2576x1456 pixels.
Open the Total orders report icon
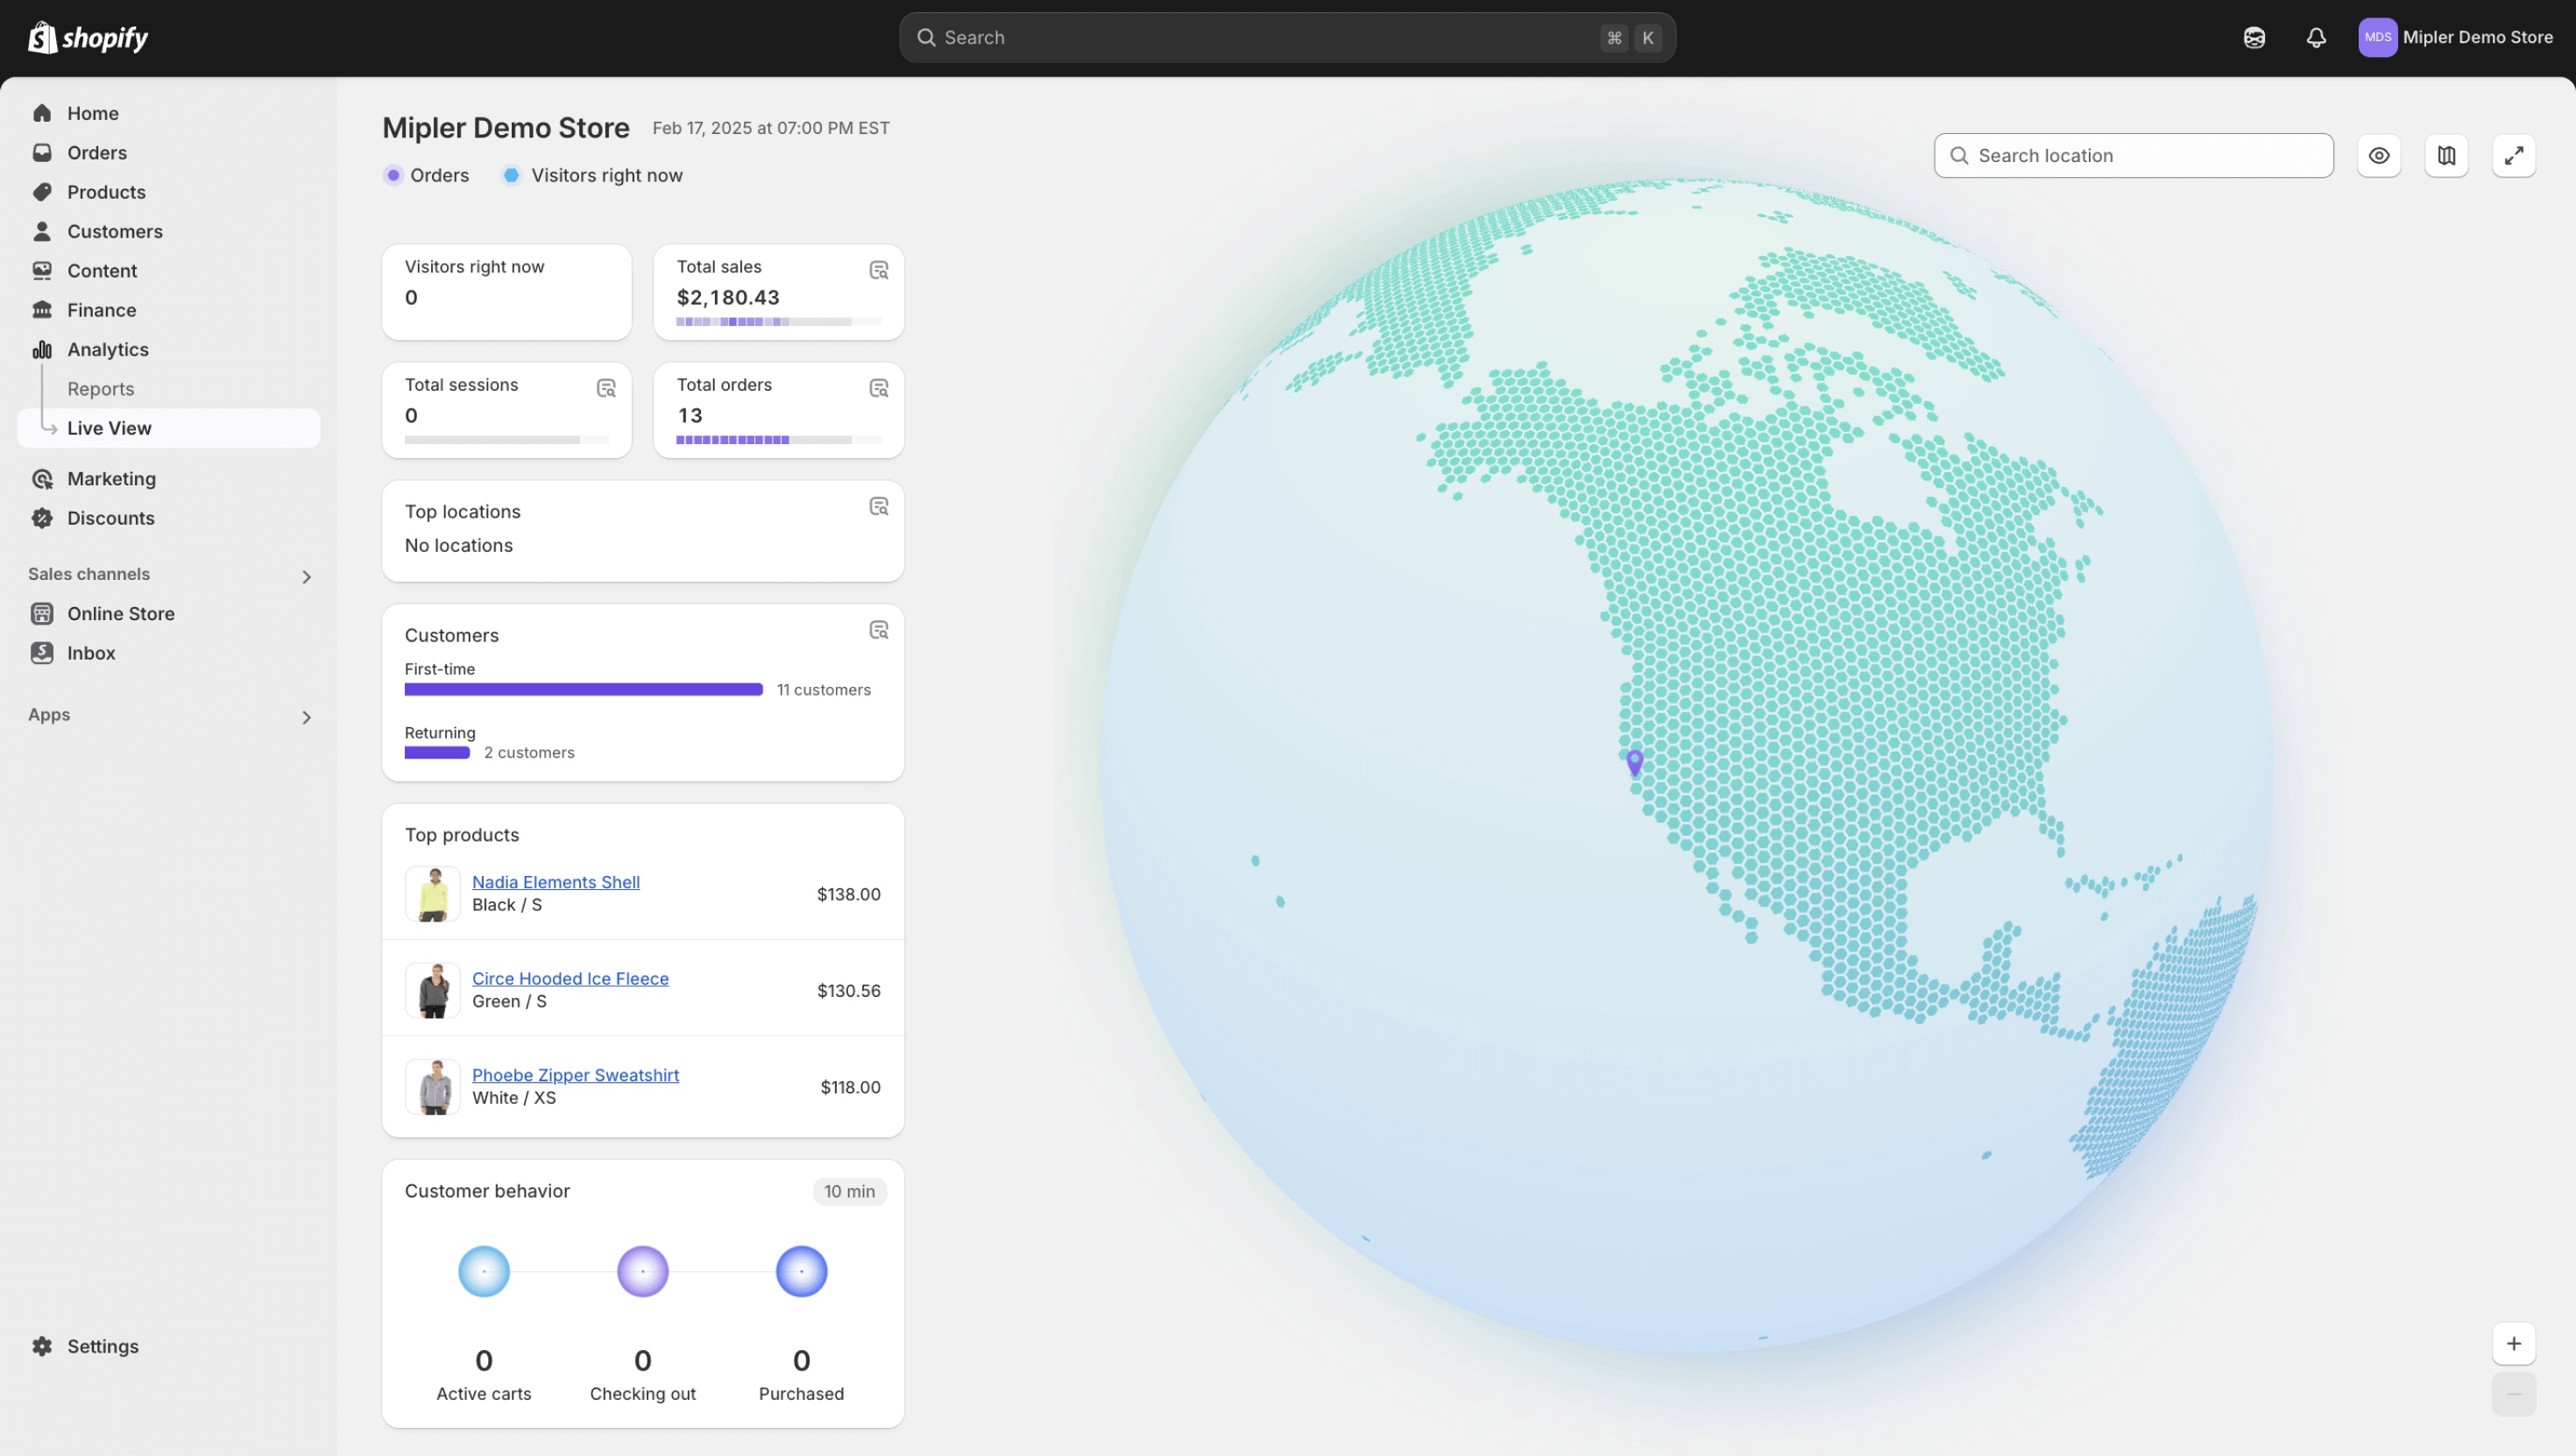tap(878, 389)
